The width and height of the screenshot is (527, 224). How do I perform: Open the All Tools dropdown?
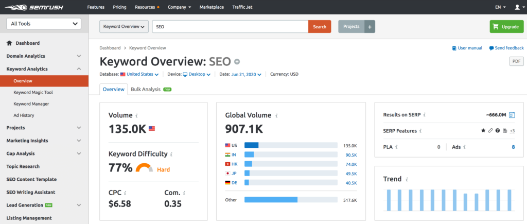point(44,24)
